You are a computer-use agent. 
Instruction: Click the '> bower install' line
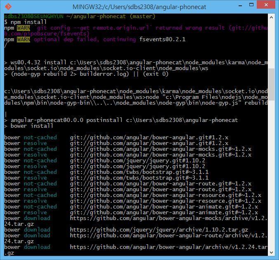(29, 126)
